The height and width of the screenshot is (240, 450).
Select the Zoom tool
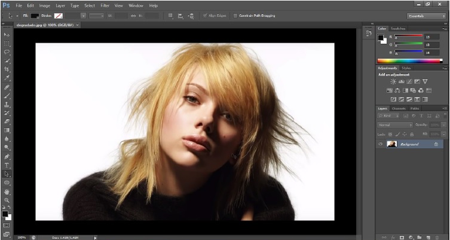click(7, 200)
